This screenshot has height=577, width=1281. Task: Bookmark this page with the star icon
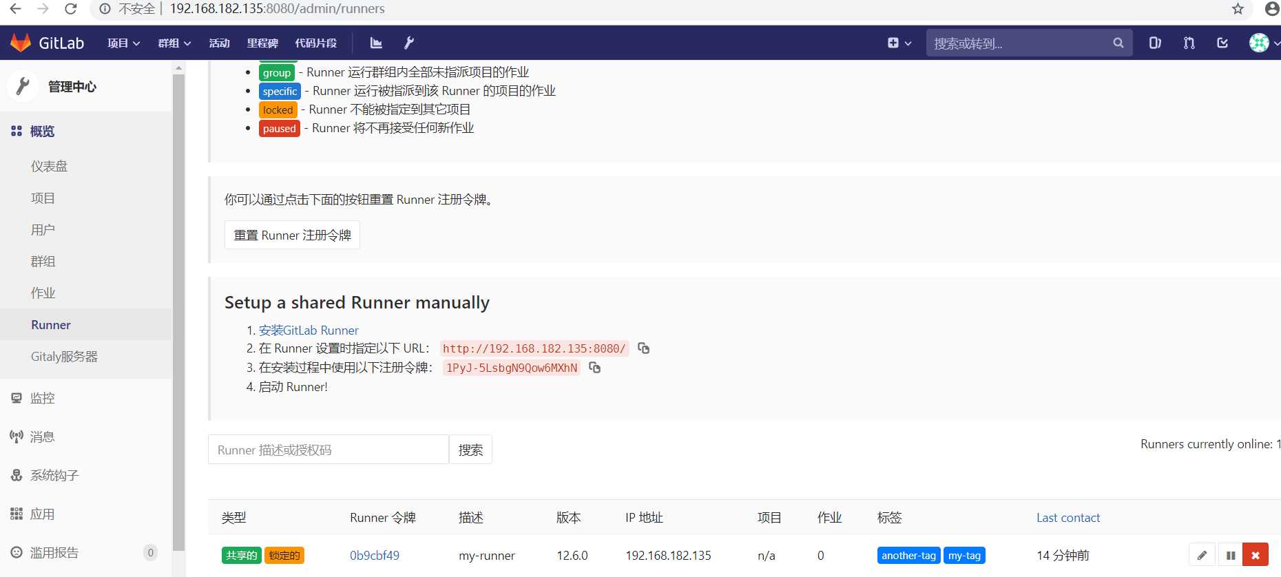coord(1238,9)
